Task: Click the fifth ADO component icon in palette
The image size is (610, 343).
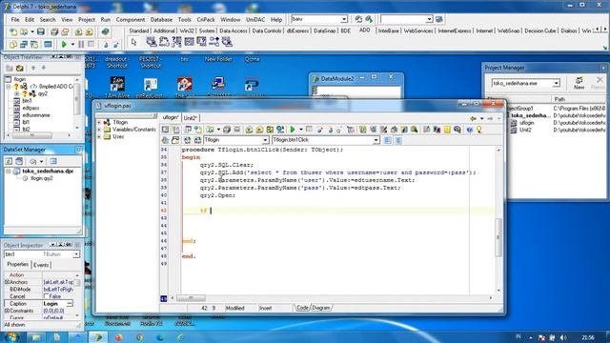Action: [201, 42]
